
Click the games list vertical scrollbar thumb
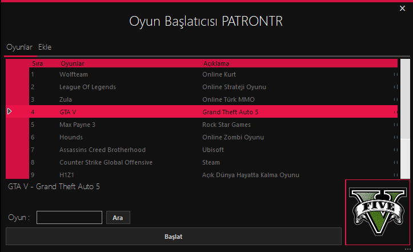[405, 99]
